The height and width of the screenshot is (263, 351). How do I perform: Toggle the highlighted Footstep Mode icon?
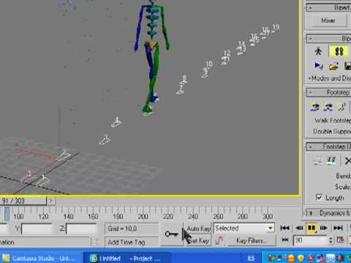point(339,52)
